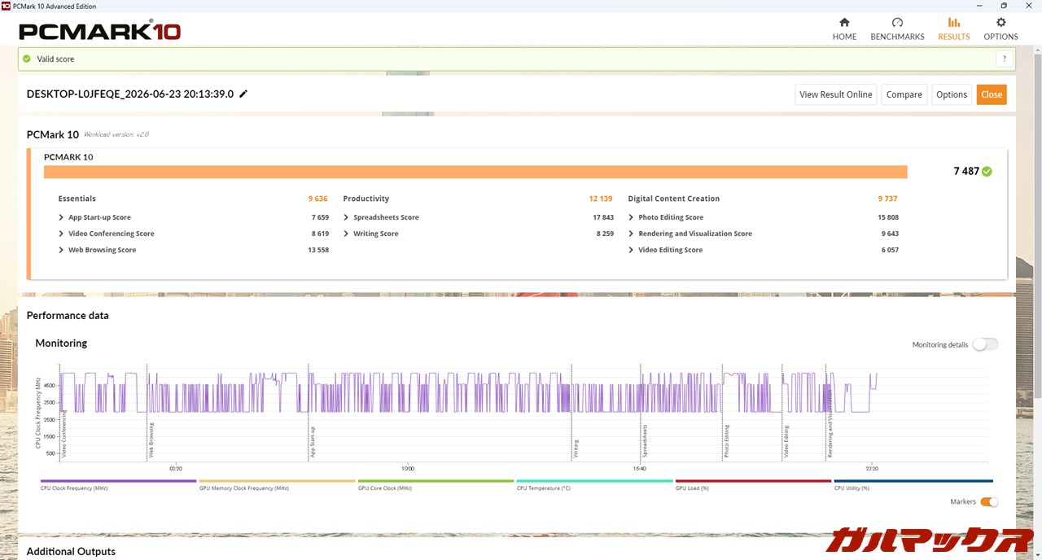Click the Spreadsheets timeline marker
The width and height of the screenshot is (1042, 560).
[x=645, y=441]
